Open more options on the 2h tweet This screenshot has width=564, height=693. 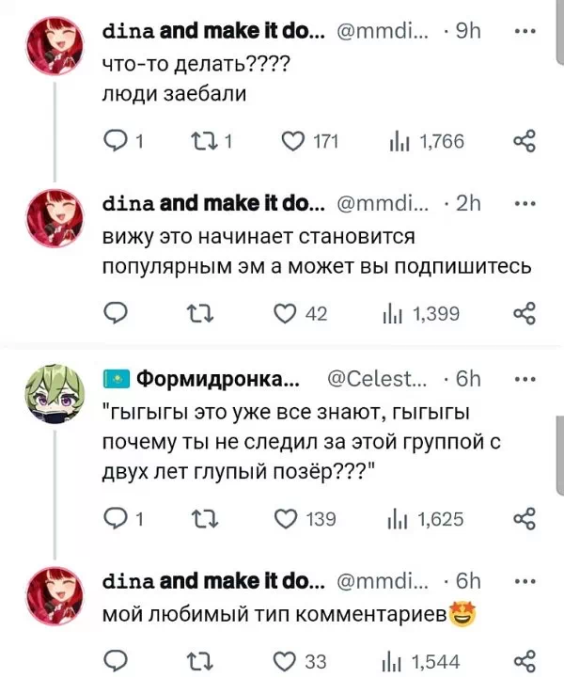point(525,204)
